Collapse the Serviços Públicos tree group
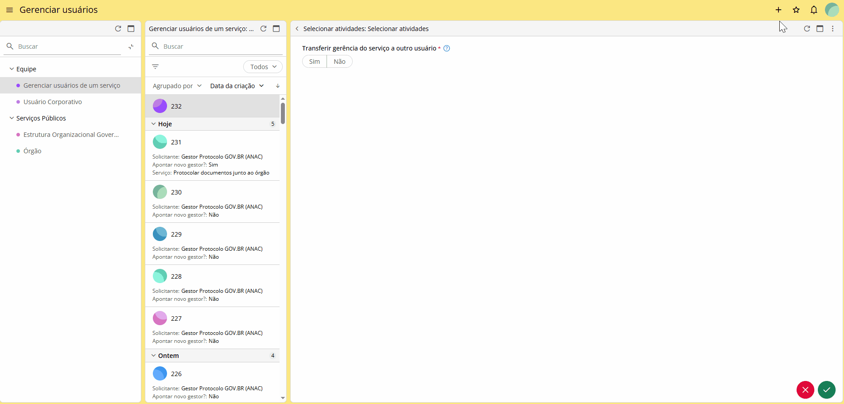Image resolution: width=844 pixels, height=404 pixels. [x=12, y=118]
